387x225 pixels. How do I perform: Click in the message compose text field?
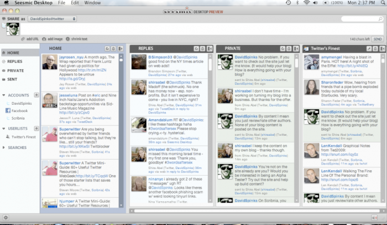click(201, 29)
